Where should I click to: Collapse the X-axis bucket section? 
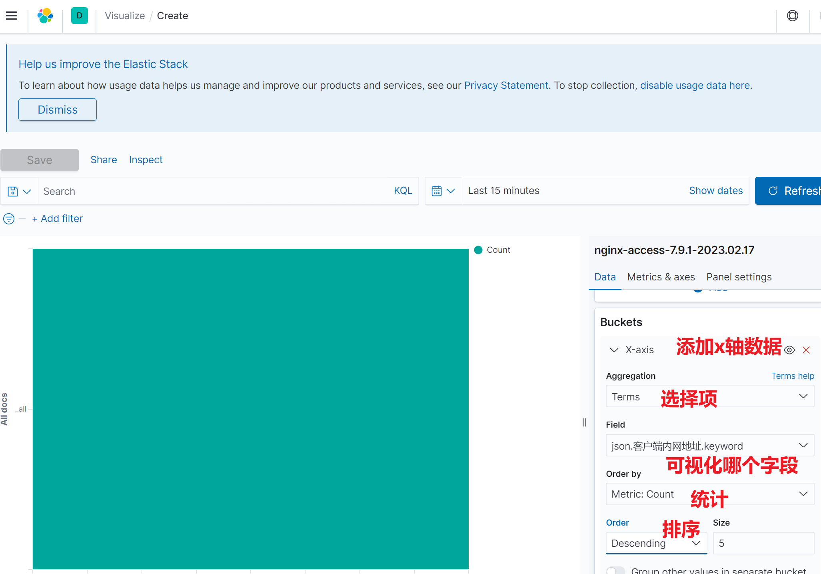[614, 350]
